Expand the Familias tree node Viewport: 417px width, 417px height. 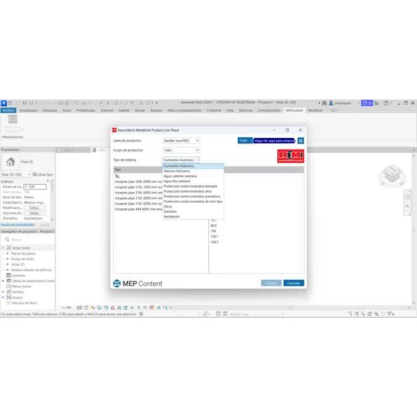(x=3, y=292)
